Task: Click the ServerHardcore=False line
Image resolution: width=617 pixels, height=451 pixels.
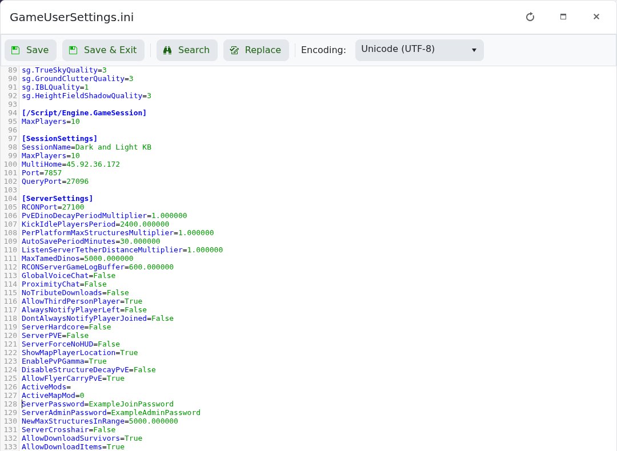Action: [66, 327]
